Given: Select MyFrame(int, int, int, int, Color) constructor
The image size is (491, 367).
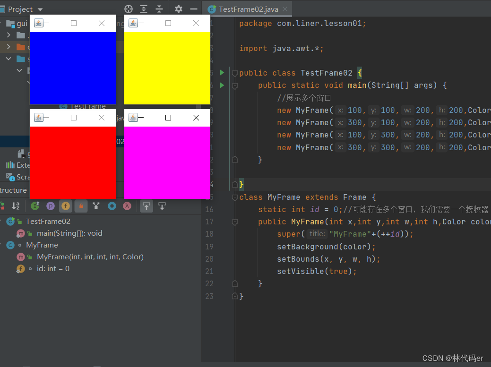Looking at the screenshot, I should pyautogui.click(x=90, y=257).
